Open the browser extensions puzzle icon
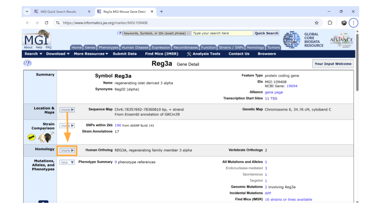The height and width of the screenshot is (209, 372). pos(330,23)
